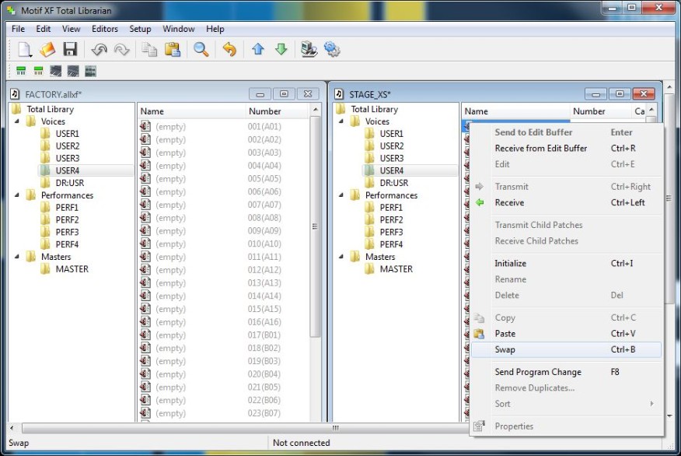This screenshot has height=456, width=681.
Task: Select Initialize in the context menu
Action: pos(567,264)
